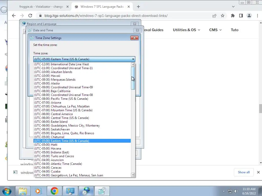Select Cuiaba time zone
The height and width of the screenshot is (196, 262).
click(82, 172)
